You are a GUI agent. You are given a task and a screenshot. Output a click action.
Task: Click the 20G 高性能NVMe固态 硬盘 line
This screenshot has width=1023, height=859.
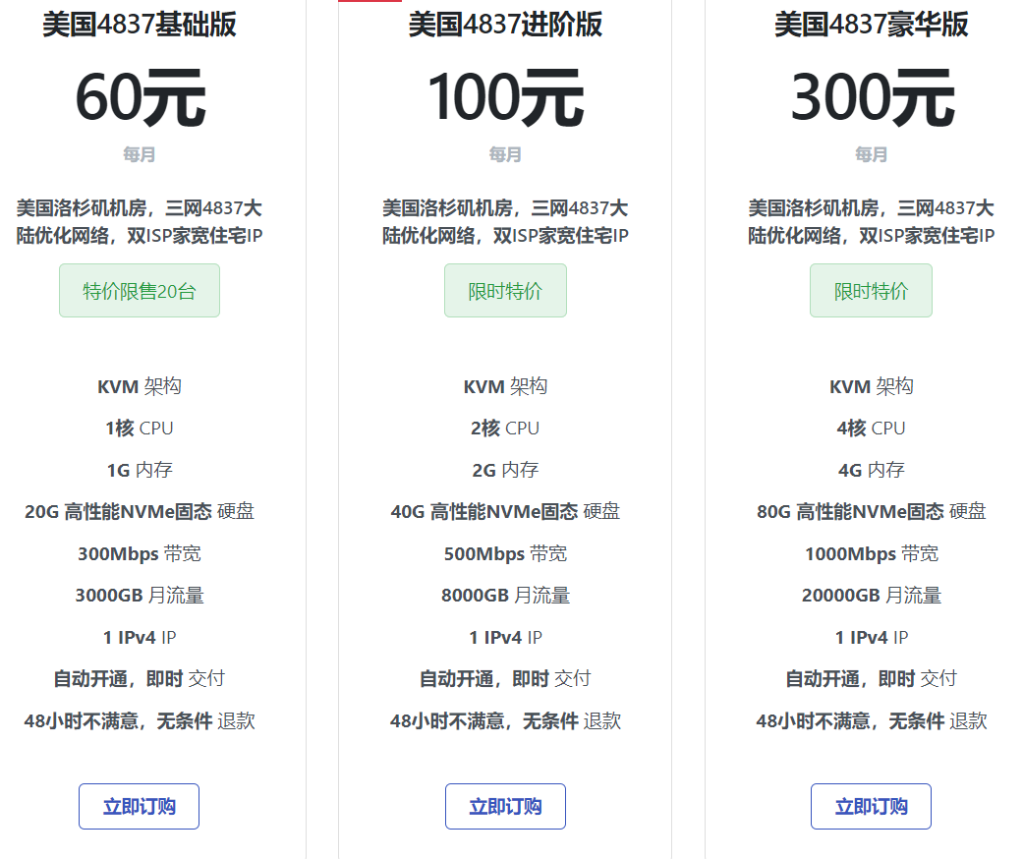[140, 511]
